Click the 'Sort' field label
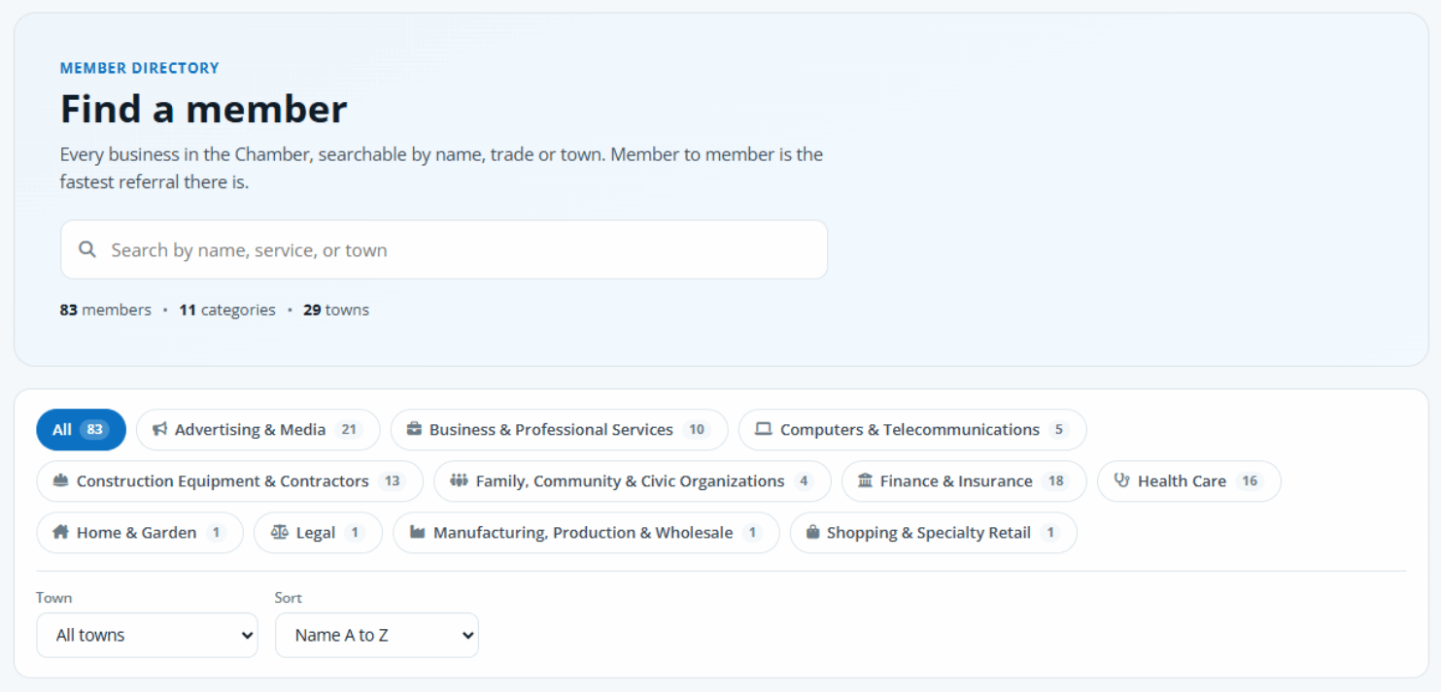 point(289,598)
